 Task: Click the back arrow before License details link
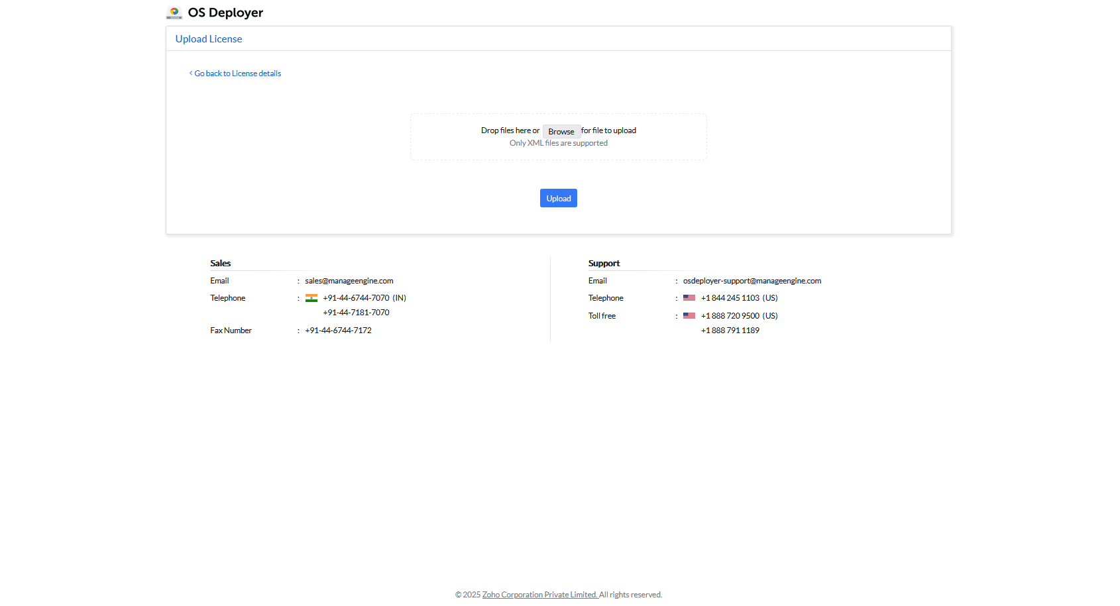[x=191, y=73]
